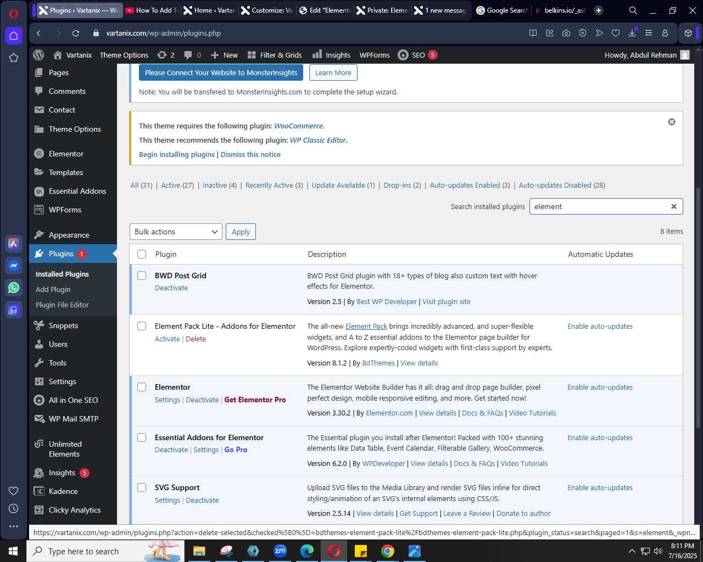Open Opera history clock icon in sidebar
Screen dimensions: 703x562
(x=14, y=509)
